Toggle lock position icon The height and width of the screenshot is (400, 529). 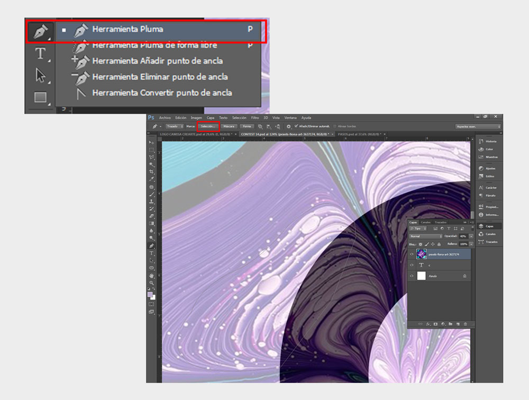pos(433,244)
